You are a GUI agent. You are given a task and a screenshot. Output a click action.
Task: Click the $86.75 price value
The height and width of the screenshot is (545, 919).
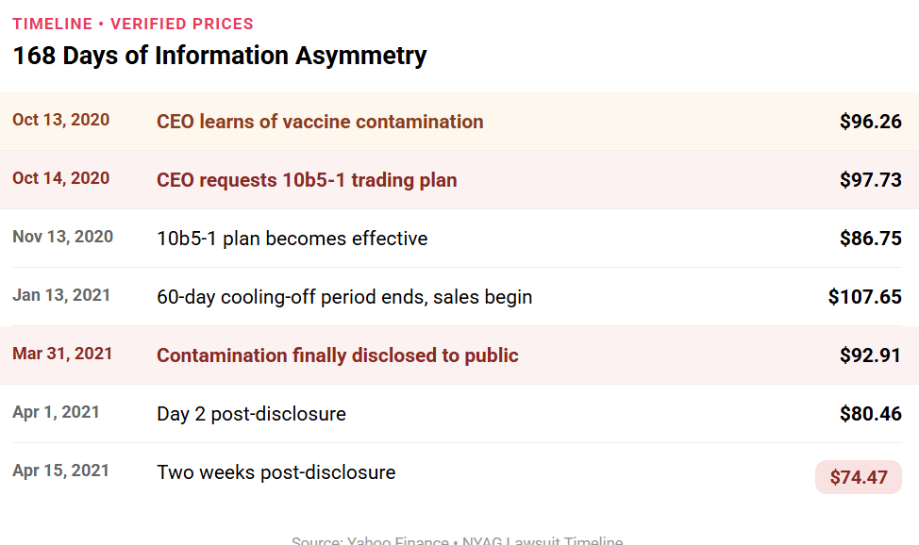click(x=870, y=239)
